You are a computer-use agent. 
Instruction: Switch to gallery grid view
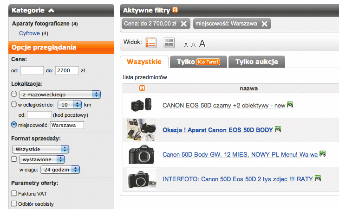tap(169, 43)
